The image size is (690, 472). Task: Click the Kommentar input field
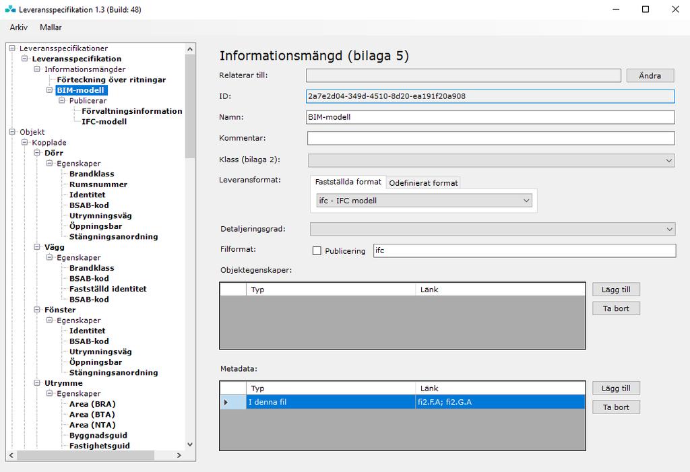tap(491, 138)
